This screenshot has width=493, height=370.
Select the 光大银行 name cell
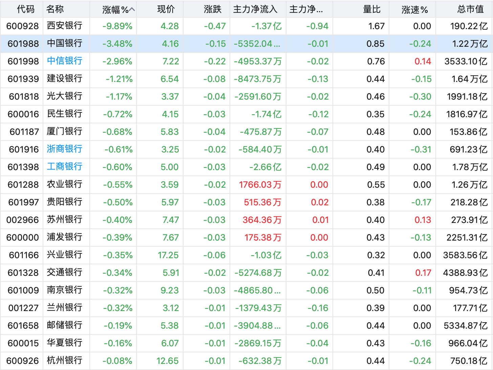(x=64, y=96)
